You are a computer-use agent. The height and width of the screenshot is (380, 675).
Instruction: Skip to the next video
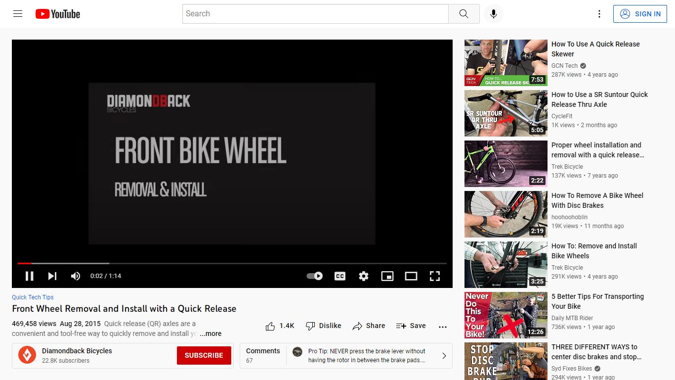[x=52, y=276]
